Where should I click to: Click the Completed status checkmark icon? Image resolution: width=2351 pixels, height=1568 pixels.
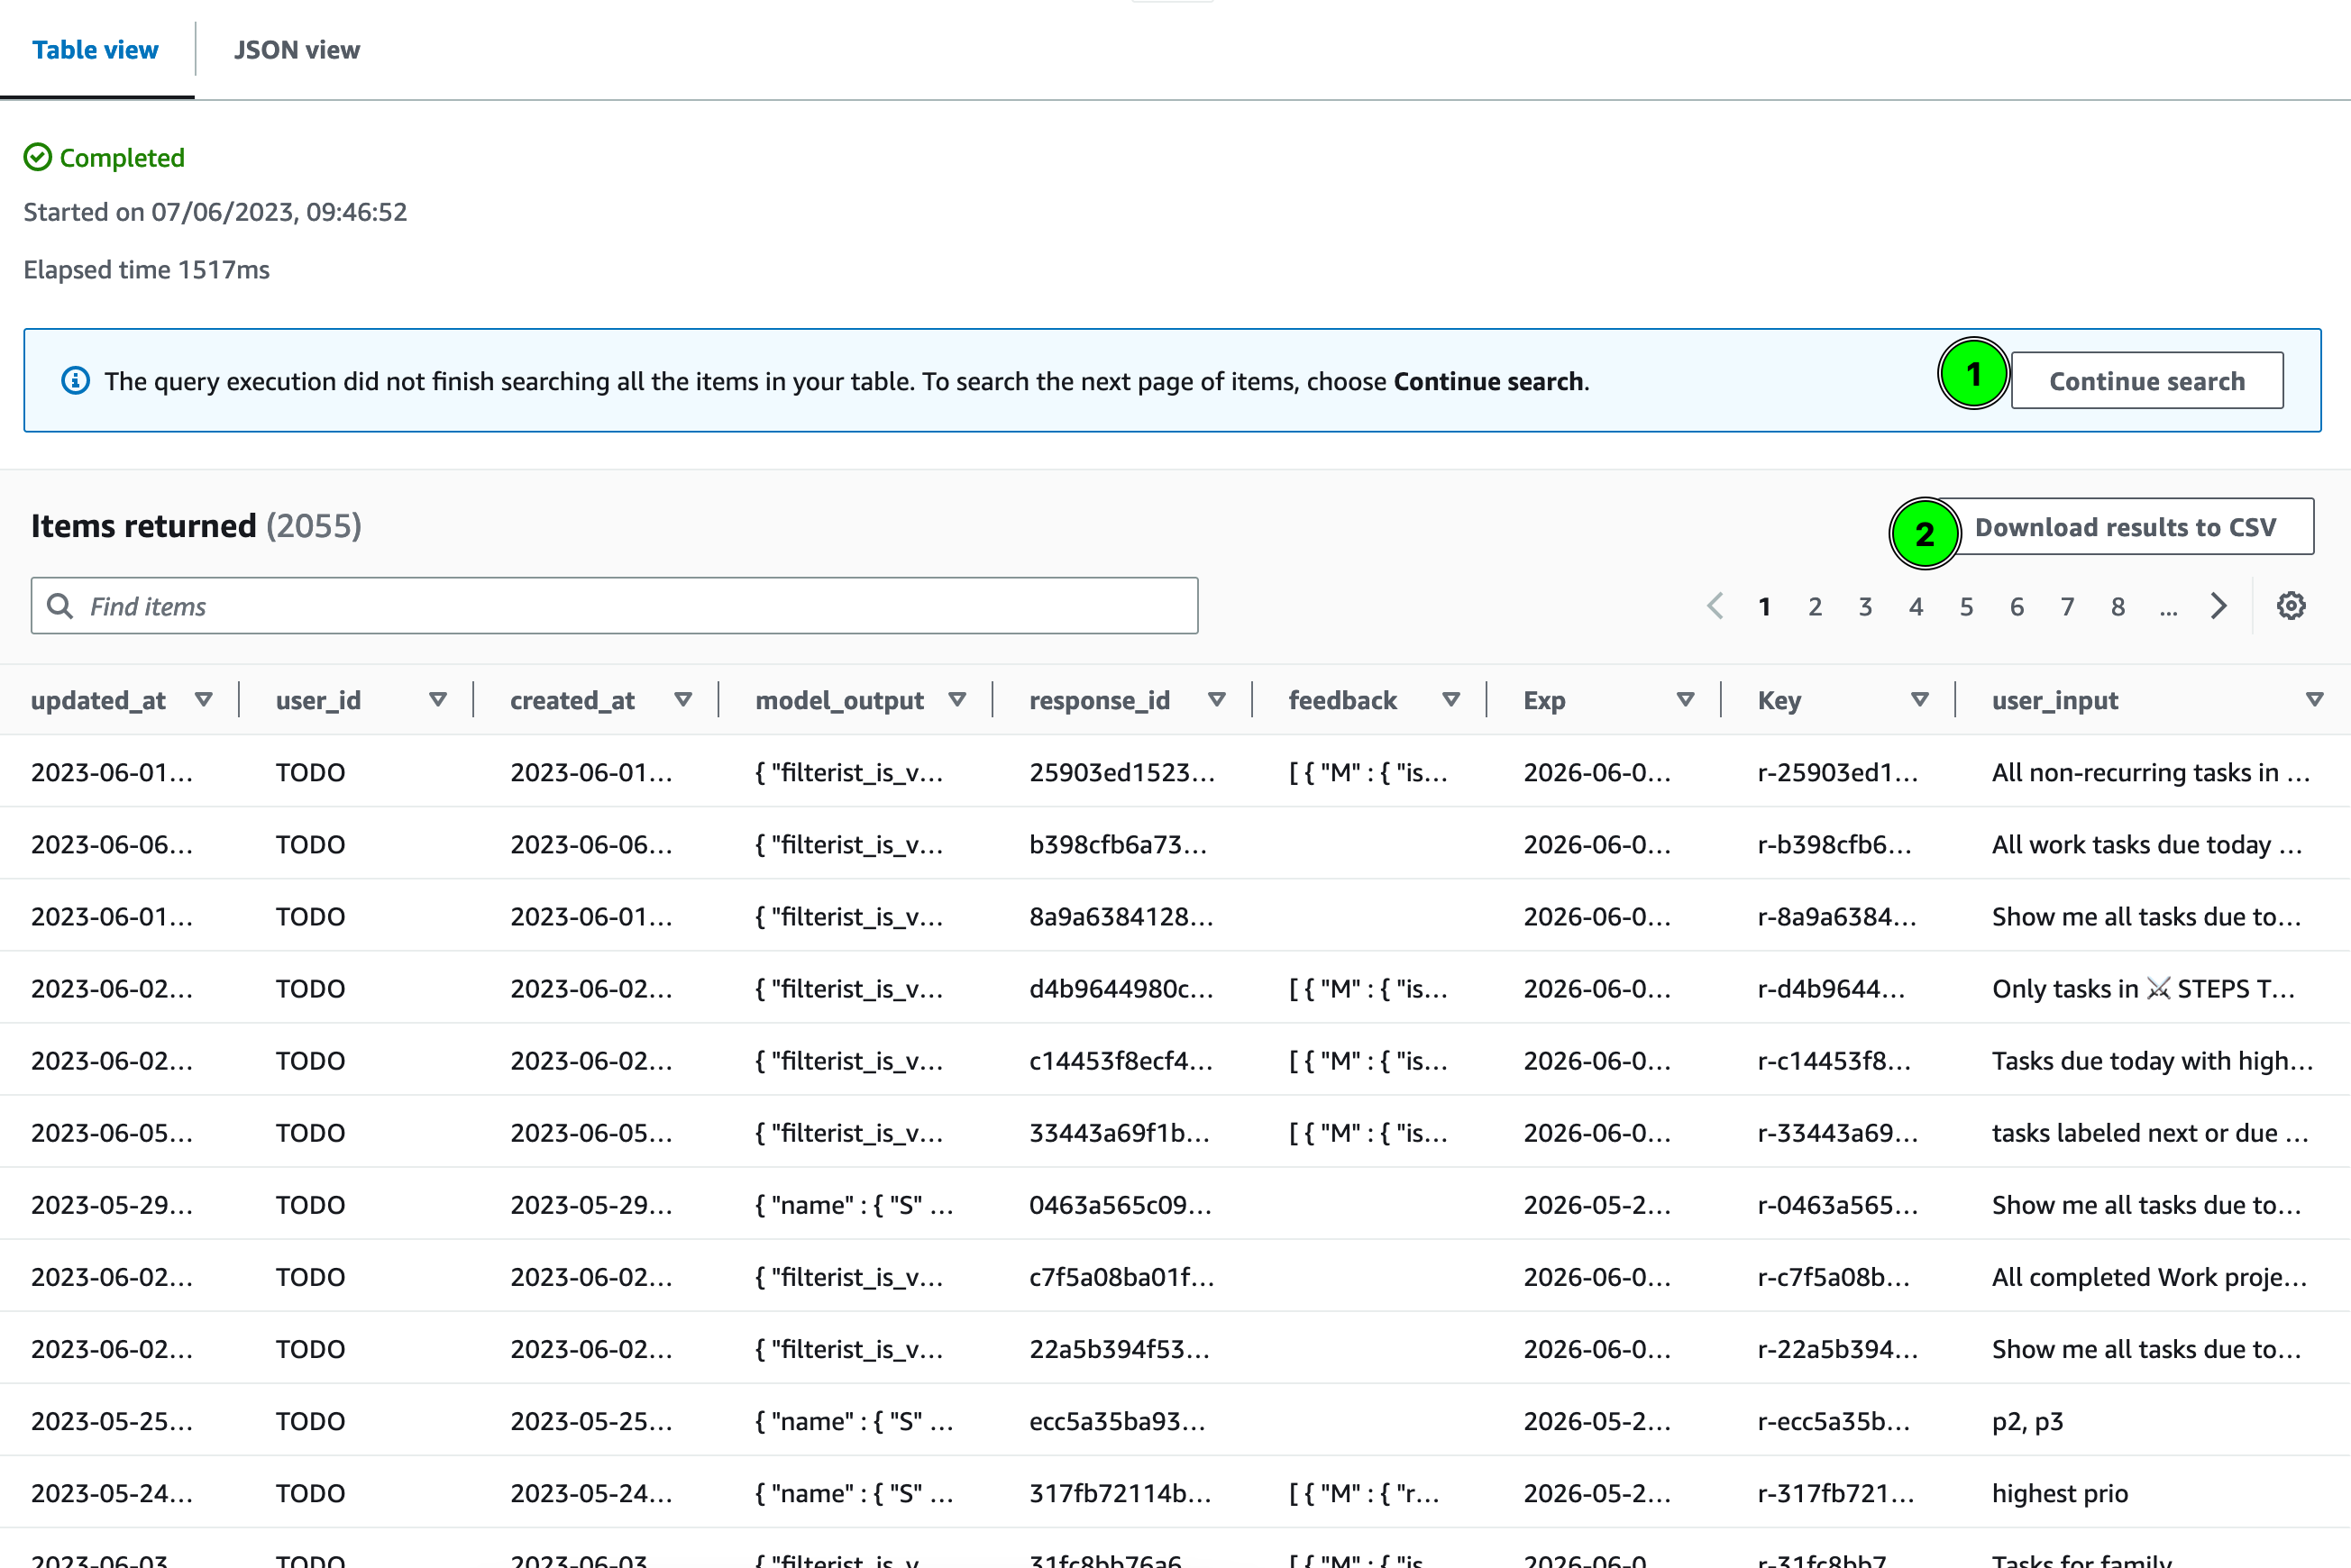coord(37,156)
